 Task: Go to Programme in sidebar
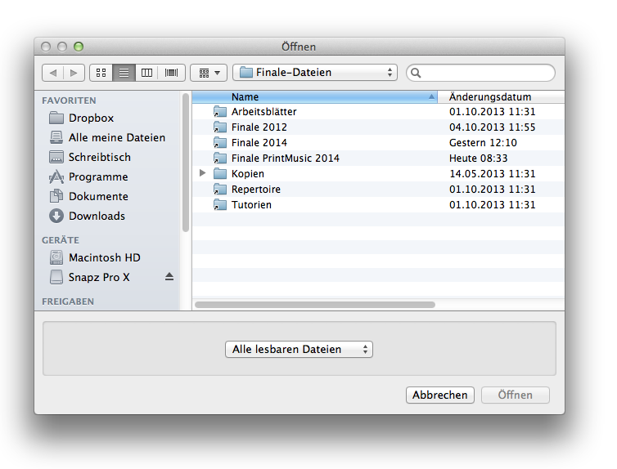(x=97, y=176)
